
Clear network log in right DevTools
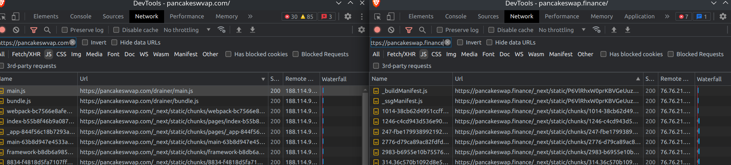[x=391, y=30]
